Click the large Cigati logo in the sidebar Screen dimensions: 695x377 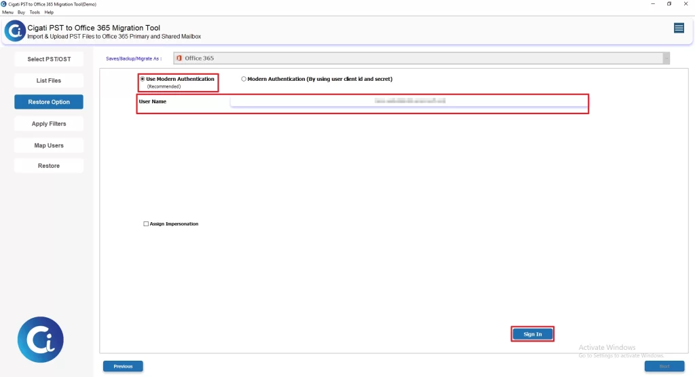click(x=40, y=340)
